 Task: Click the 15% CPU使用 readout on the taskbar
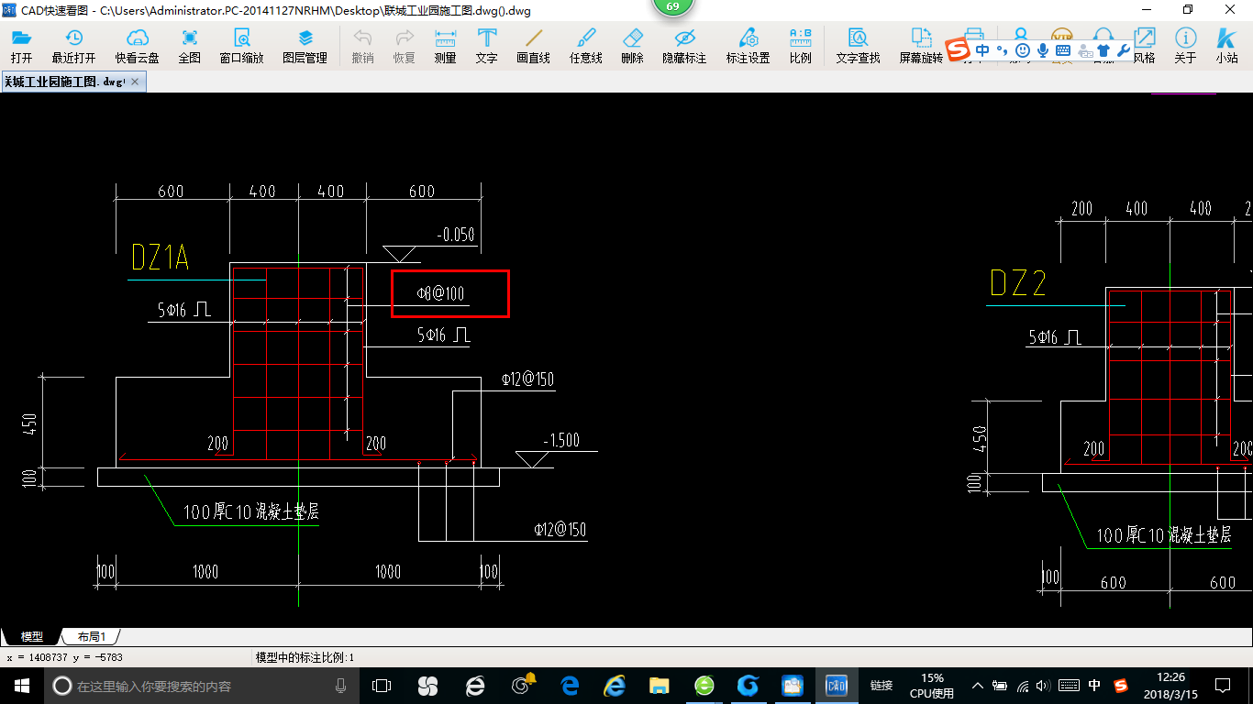[932, 686]
